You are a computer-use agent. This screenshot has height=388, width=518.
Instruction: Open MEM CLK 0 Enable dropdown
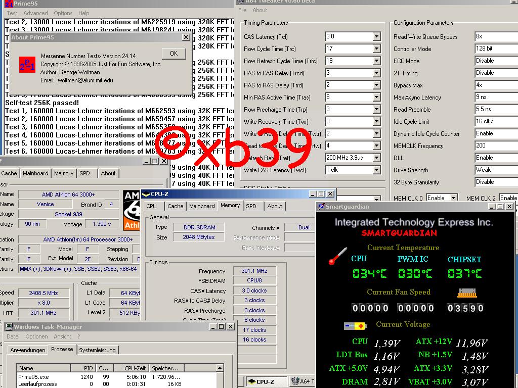pyautogui.click(x=454, y=198)
